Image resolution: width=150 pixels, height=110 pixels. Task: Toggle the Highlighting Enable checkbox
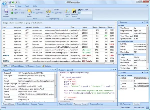coord(53,9)
